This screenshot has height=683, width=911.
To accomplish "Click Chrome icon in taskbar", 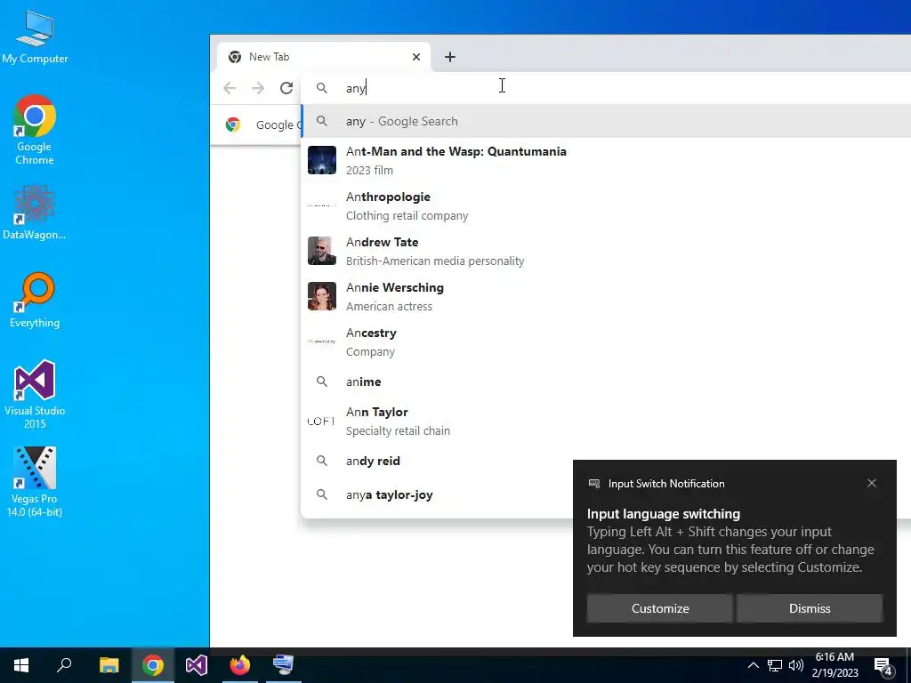I will tap(153, 665).
